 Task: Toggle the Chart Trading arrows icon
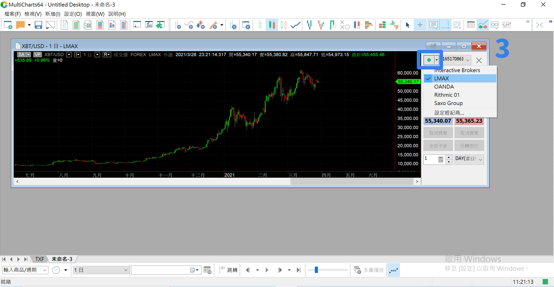(483, 25)
